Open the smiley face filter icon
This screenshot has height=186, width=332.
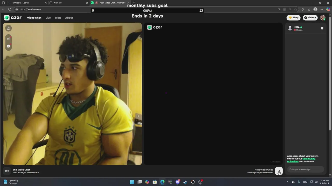tap(8, 46)
